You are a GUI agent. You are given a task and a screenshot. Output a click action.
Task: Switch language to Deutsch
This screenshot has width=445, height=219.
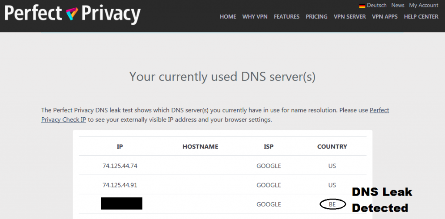tap(377, 5)
